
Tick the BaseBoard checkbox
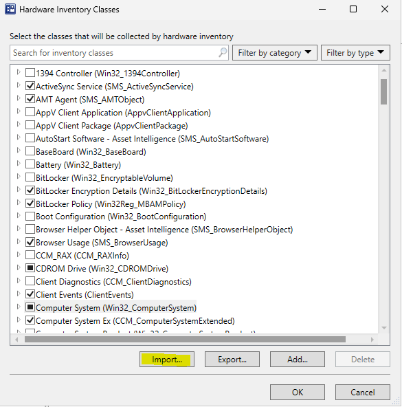point(30,151)
